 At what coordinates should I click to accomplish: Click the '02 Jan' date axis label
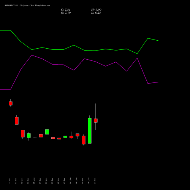tap(22, 181)
